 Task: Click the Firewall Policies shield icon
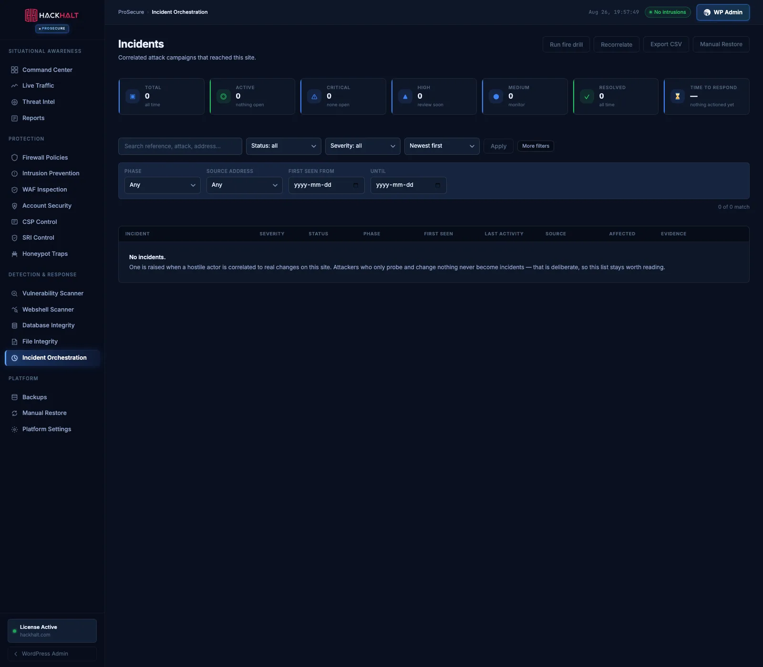14,158
